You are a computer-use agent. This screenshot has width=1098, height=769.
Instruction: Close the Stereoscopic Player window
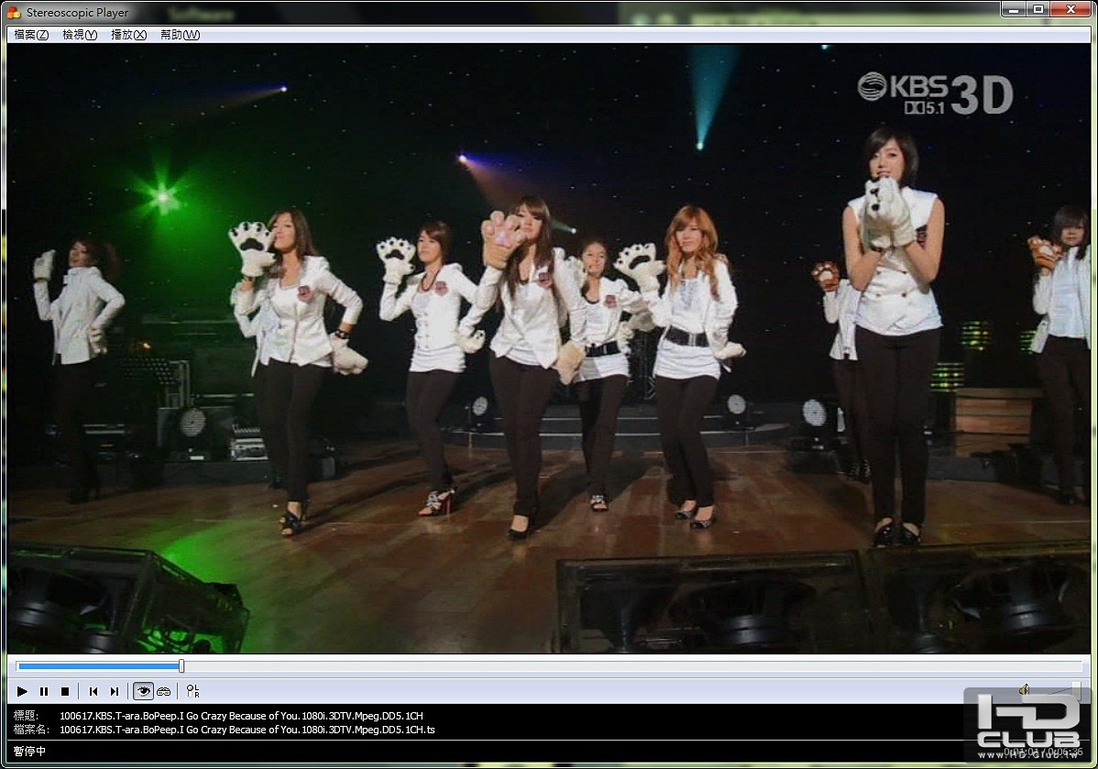tap(1071, 9)
